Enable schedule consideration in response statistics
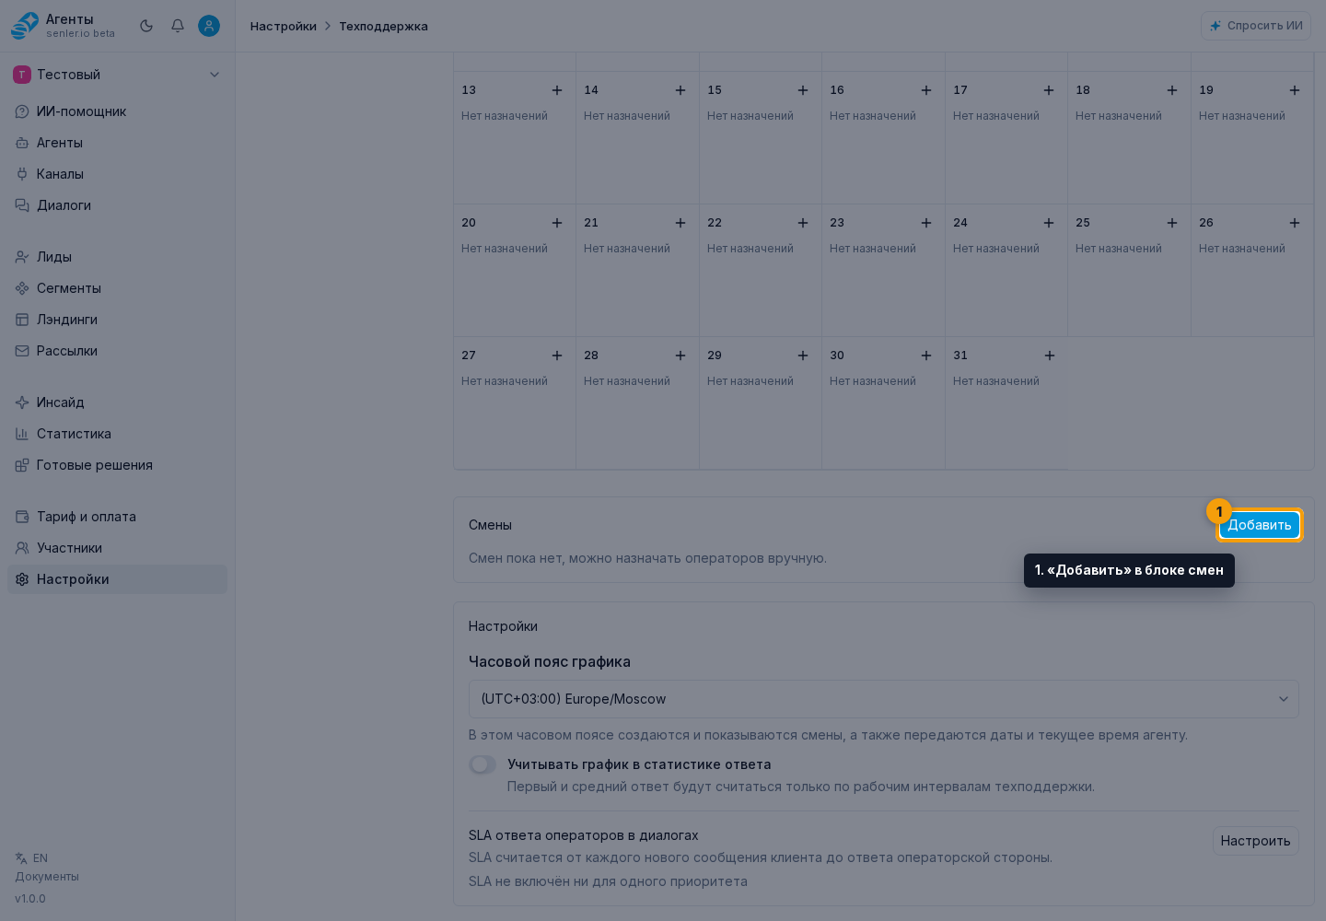1326x921 pixels. (483, 764)
